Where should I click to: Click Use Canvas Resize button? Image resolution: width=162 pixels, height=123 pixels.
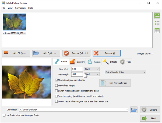click(115, 83)
